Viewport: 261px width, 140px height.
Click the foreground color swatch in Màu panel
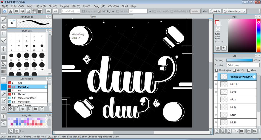click(217, 22)
